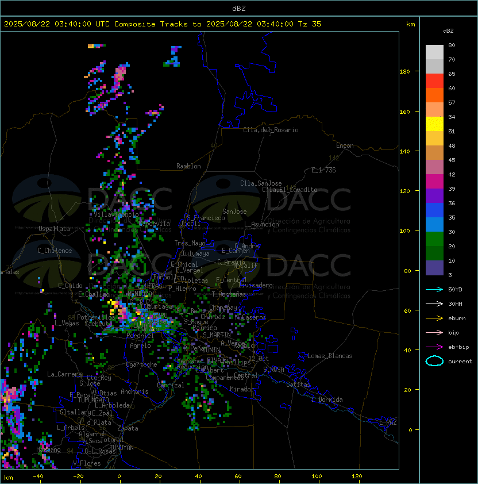Click the 'Encon' label on map

[x=345, y=145]
